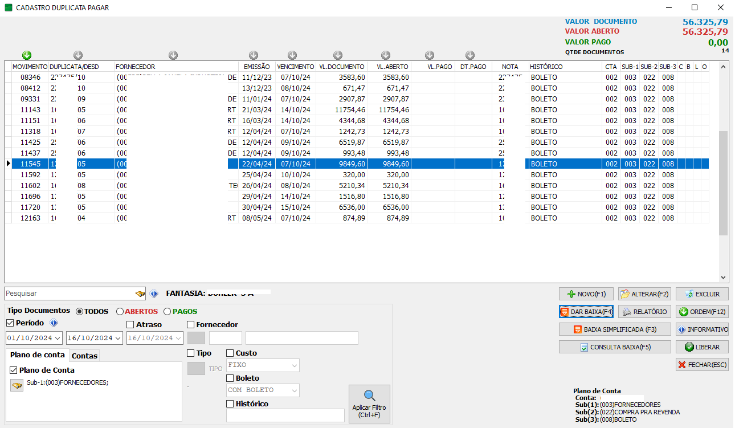Click the gray lookup button under Tipo
The height and width of the screenshot is (428, 735).
pos(196,368)
